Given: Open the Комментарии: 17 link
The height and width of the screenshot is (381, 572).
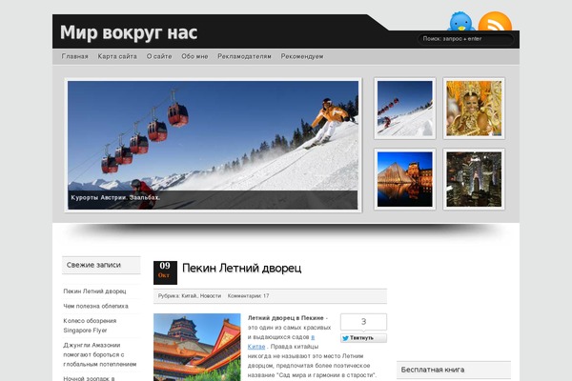Looking at the screenshot, I should point(248,296).
